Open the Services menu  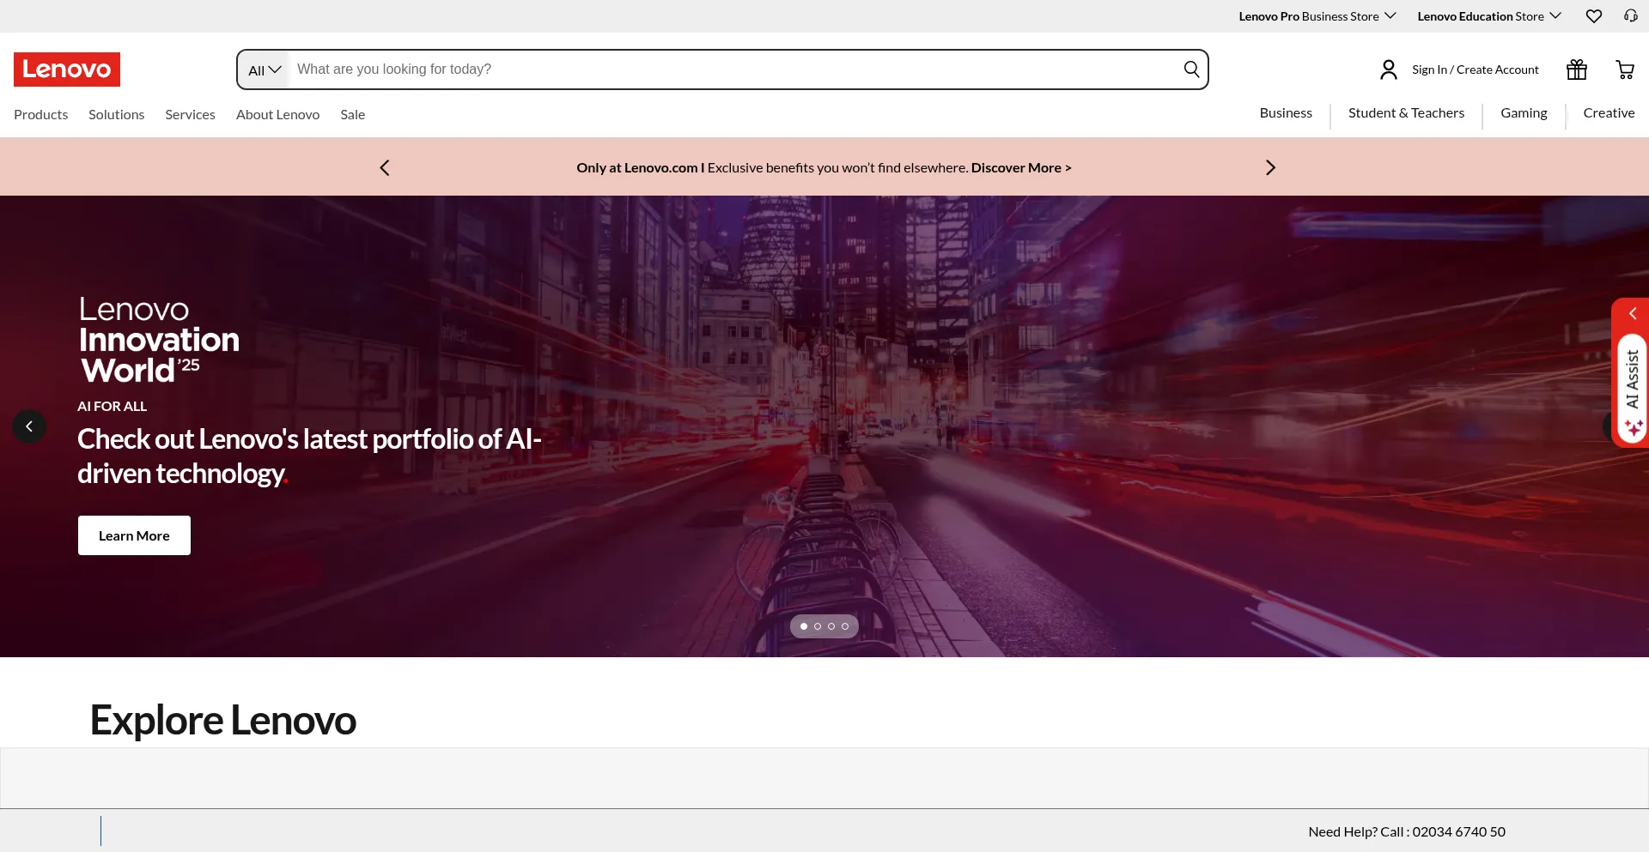191,115
